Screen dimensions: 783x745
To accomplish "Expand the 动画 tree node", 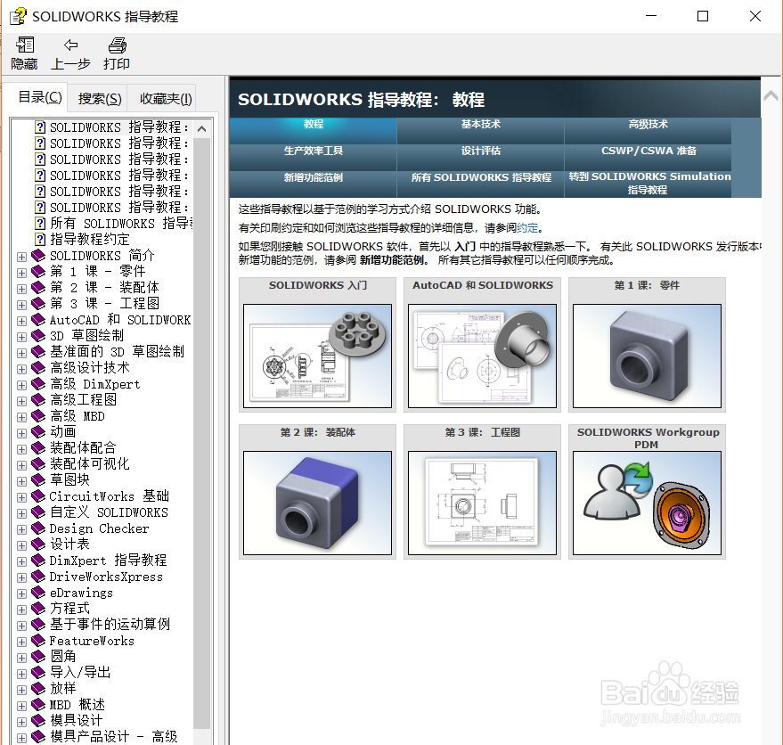I will [21, 433].
